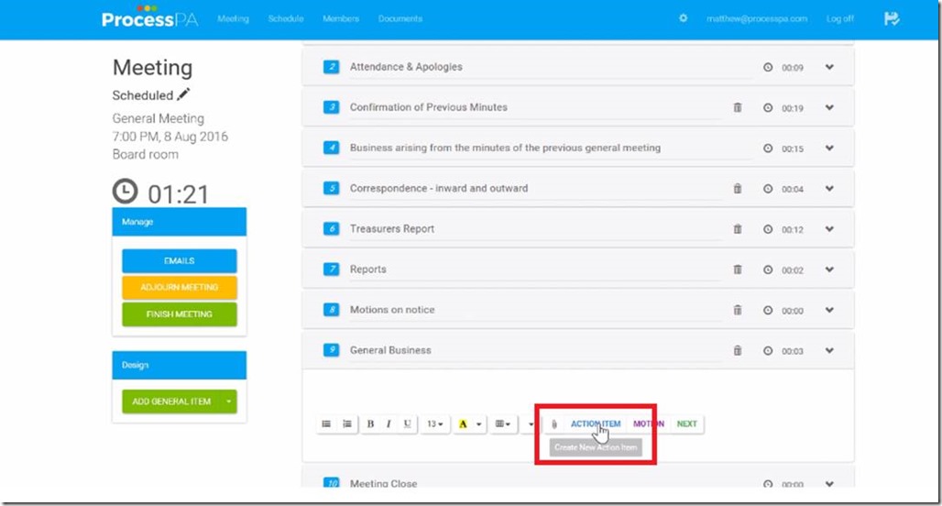Image resolution: width=942 pixels, height=506 pixels.
Task: Click the clock icon beside Reports duration
Action: point(768,269)
